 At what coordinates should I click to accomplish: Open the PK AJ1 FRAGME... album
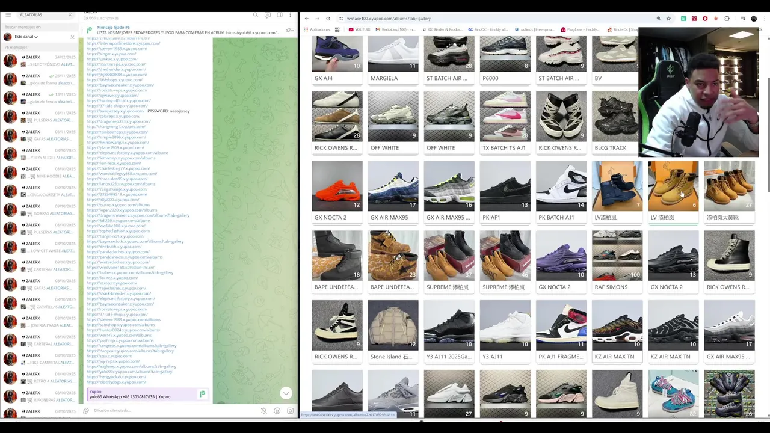(x=561, y=332)
